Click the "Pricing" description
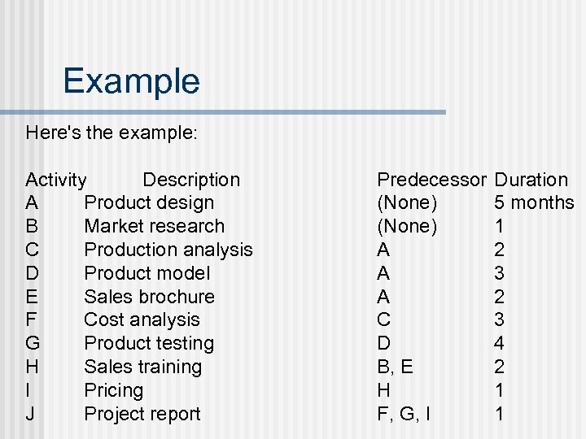Screen dimensions: 586x439 pos(113,390)
